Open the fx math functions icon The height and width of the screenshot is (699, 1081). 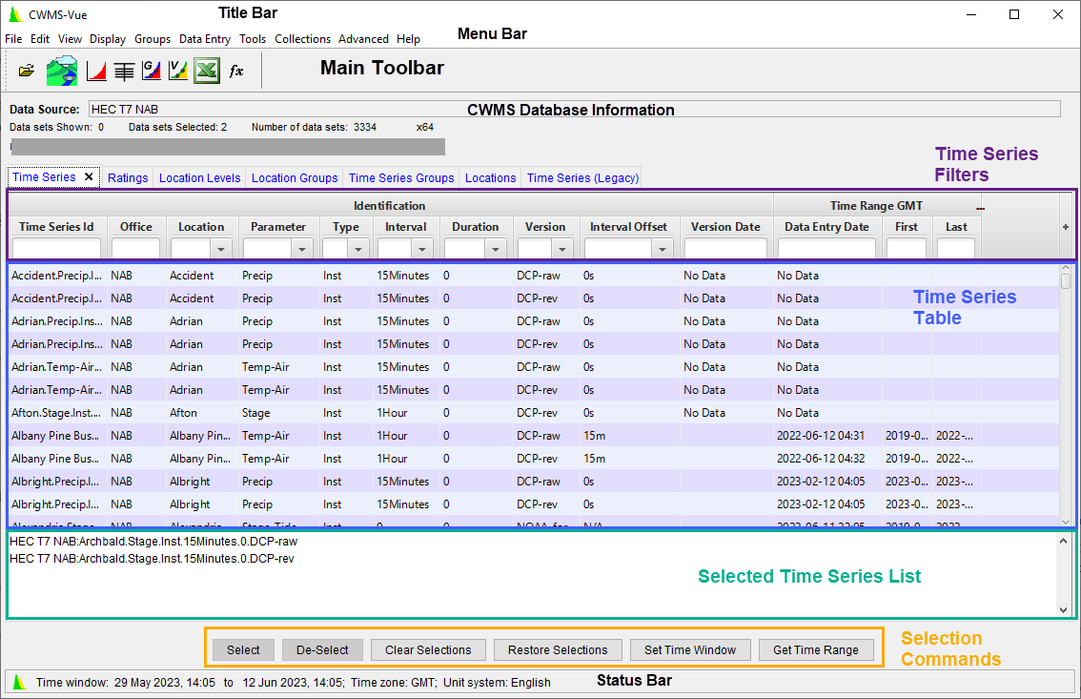(235, 71)
